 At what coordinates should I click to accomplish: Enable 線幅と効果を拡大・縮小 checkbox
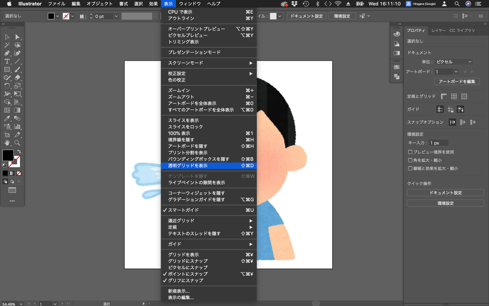tap(410, 168)
